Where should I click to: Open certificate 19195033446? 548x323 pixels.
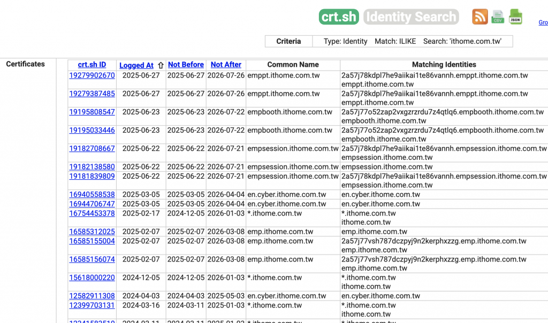point(92,130)
